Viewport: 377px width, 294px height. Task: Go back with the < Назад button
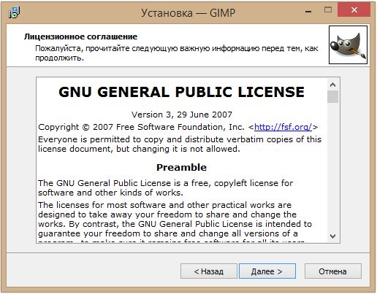coord(209,271)
